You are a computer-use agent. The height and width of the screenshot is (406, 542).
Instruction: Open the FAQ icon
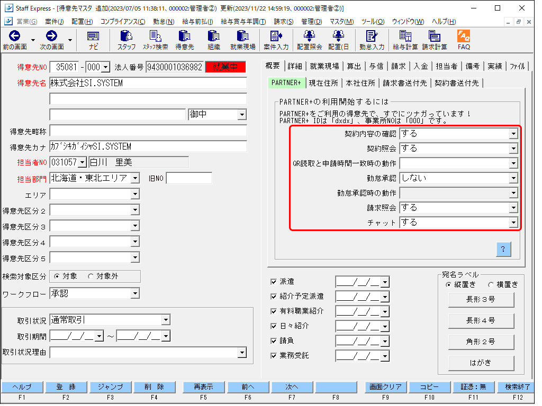tap(464, 40)
